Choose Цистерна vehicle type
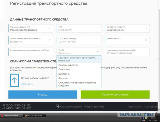The image size is (160, 122). (79, 74)
